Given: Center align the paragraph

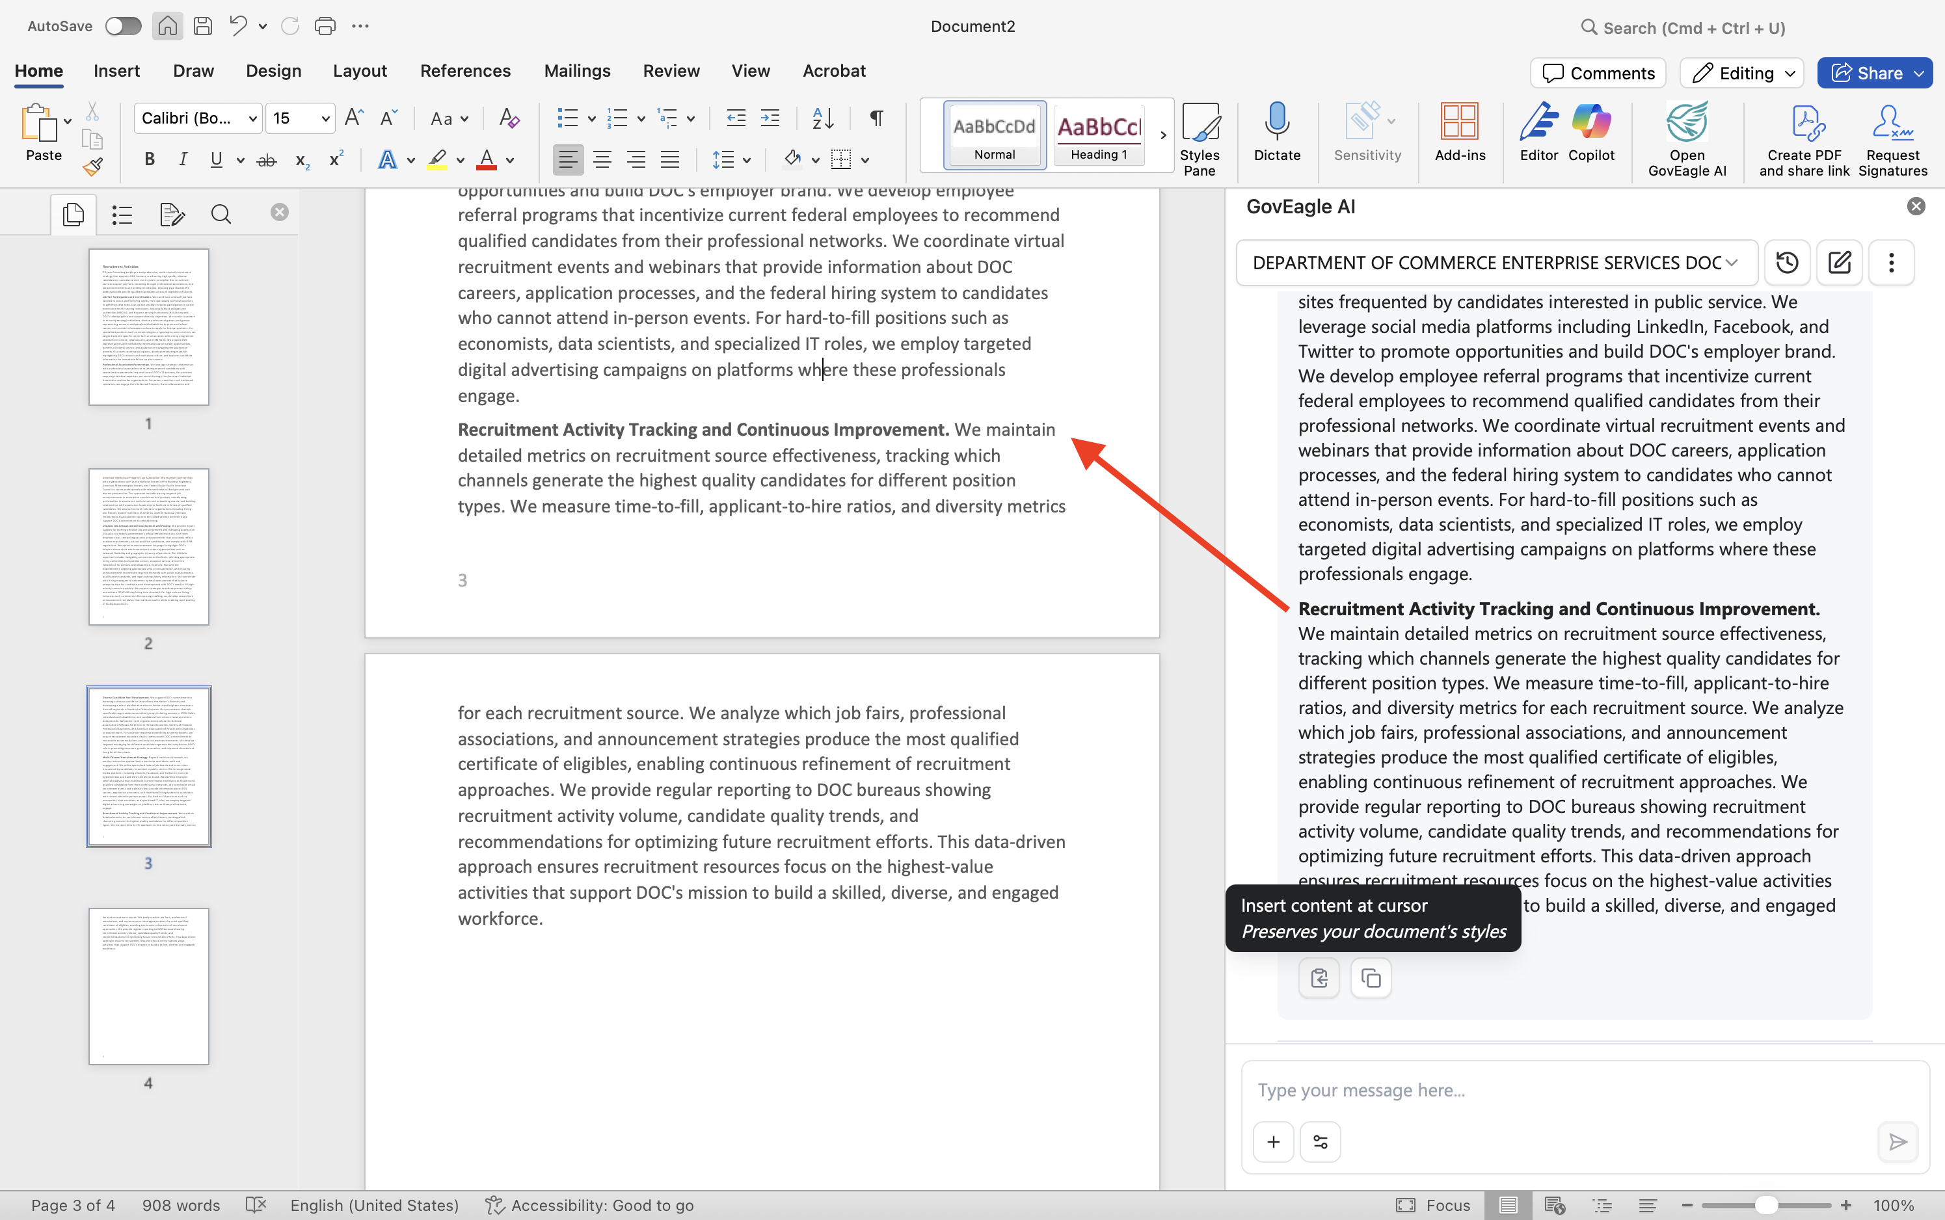Looking at the screenshot, I should 602,160.
